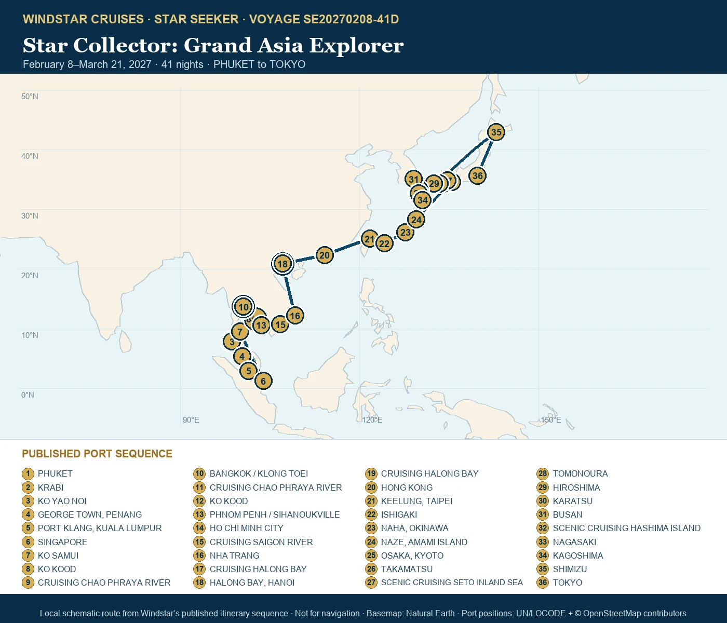This screenshot has height=623, width=727.
Task: Click map marker 22 for Ishigaki
Action: point(384,243)
